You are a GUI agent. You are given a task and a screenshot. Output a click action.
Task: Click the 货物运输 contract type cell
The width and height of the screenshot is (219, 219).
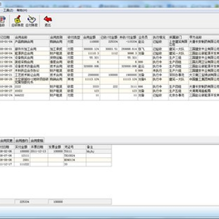[x=58, y=58]
